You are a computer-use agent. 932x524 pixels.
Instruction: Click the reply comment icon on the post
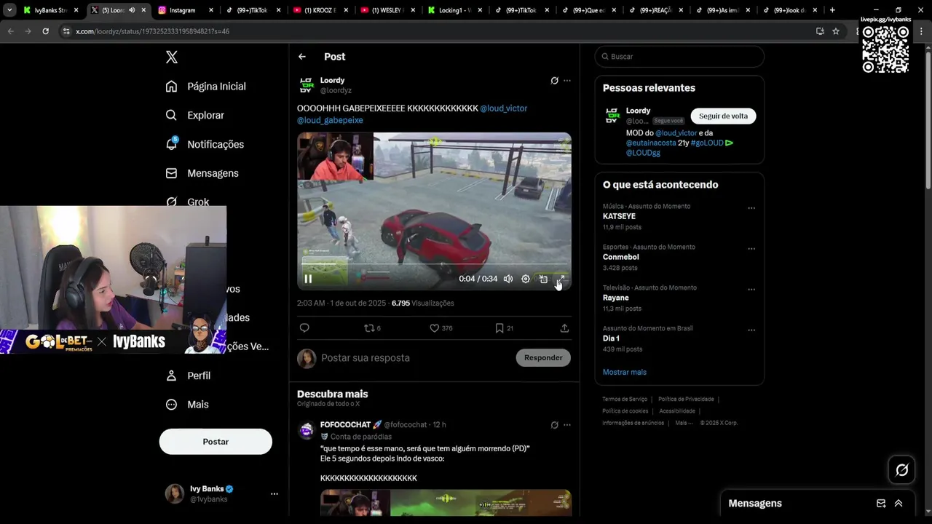click(x=304, y=328)
